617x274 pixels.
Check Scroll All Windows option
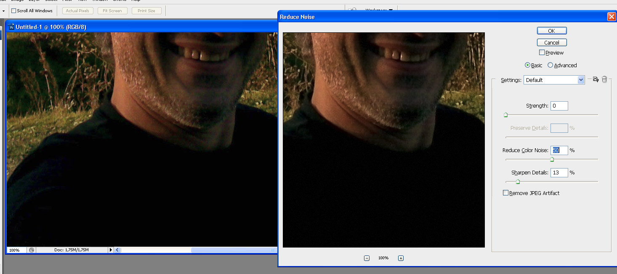click(13, 11)
